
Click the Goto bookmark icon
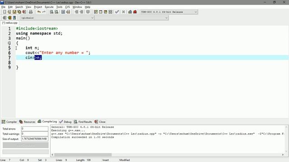[14, 18]
